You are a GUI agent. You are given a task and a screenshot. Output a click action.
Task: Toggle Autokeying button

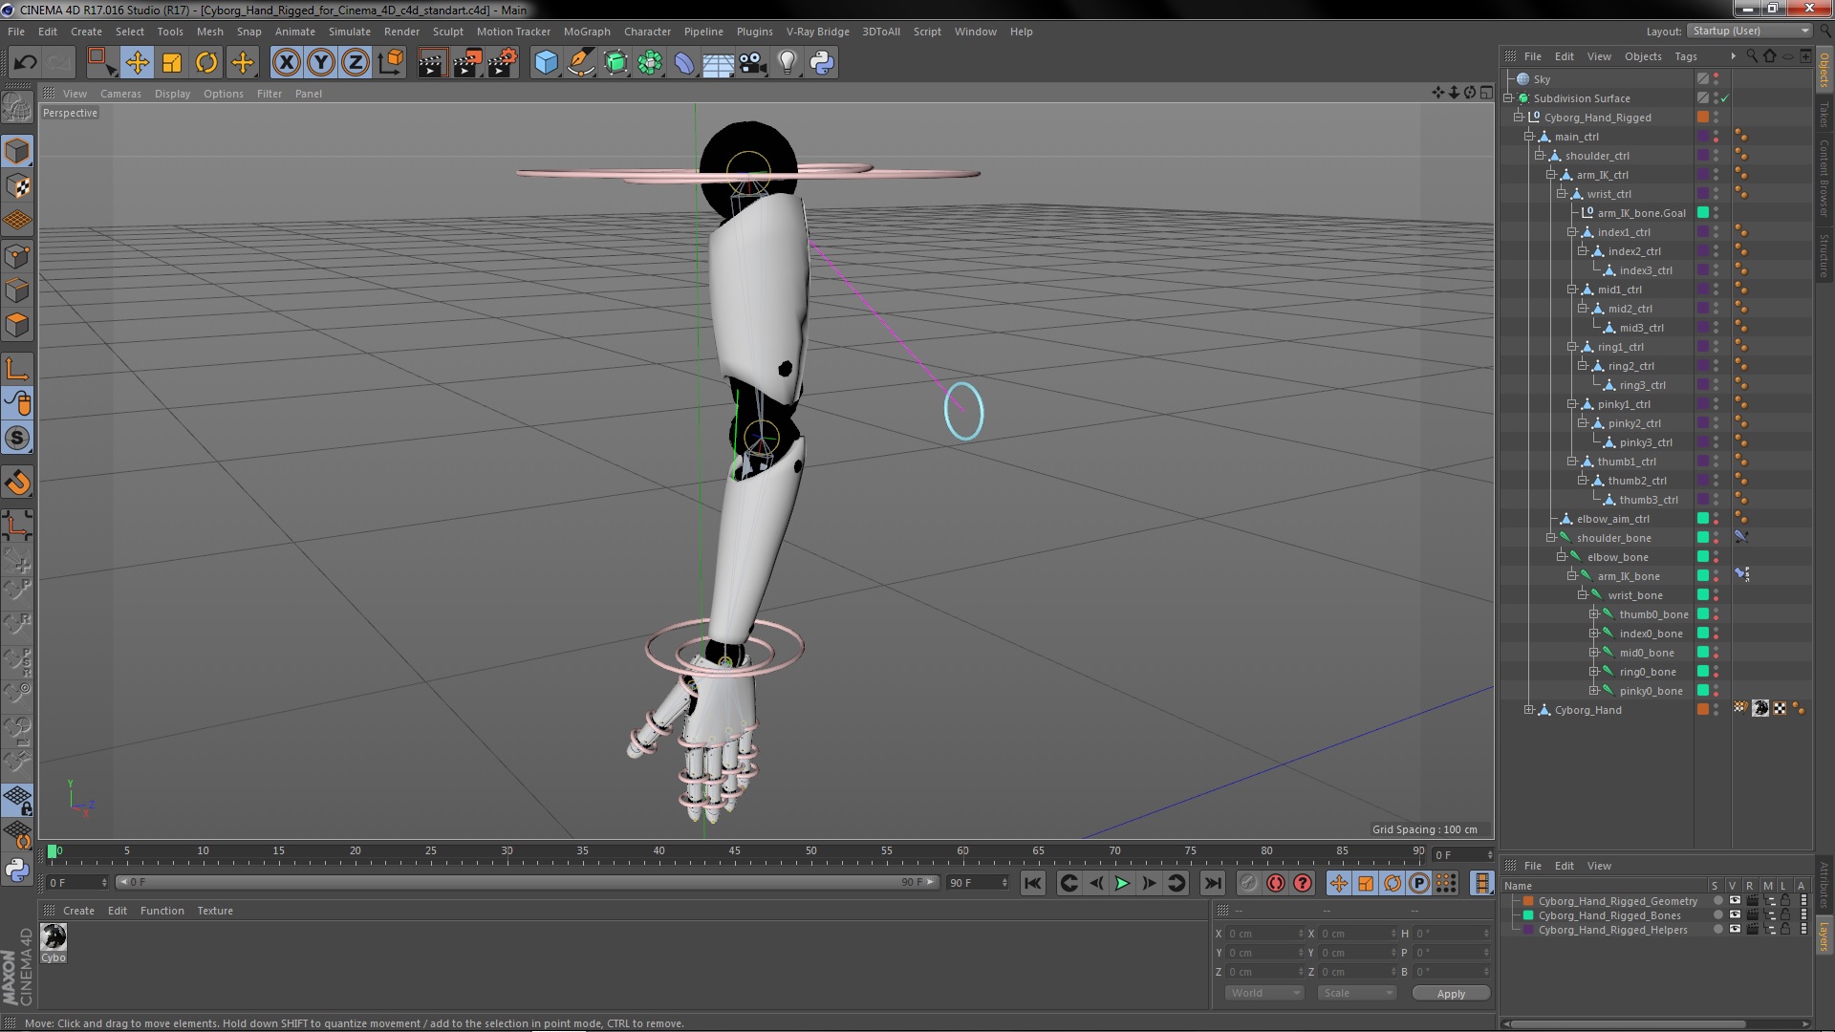point(1275,884)
